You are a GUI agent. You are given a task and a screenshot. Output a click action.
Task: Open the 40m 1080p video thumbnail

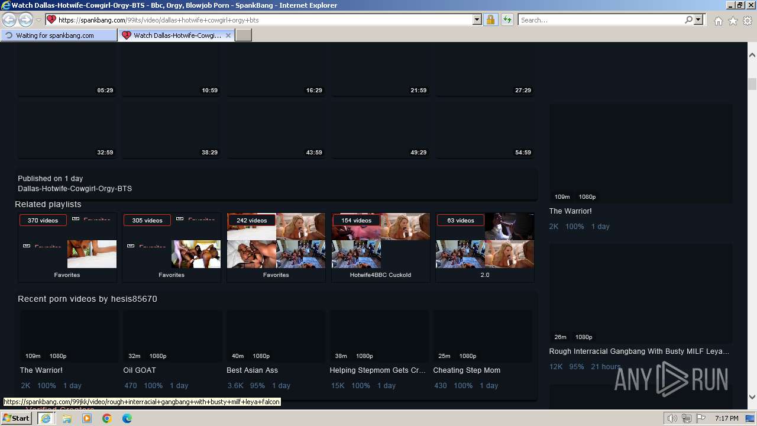pos(276,335)
